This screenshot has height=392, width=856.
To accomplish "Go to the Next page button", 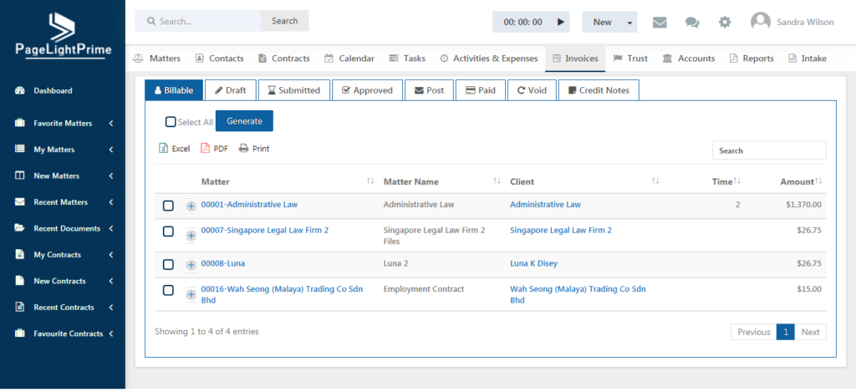I will [x=810, y=332].
